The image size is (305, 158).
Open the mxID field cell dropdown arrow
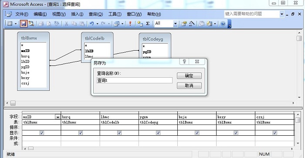58,117
